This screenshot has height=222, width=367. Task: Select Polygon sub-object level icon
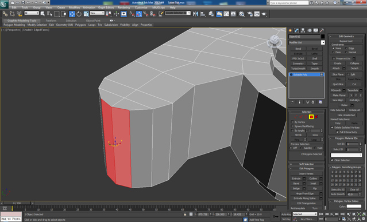click(311, 117)
